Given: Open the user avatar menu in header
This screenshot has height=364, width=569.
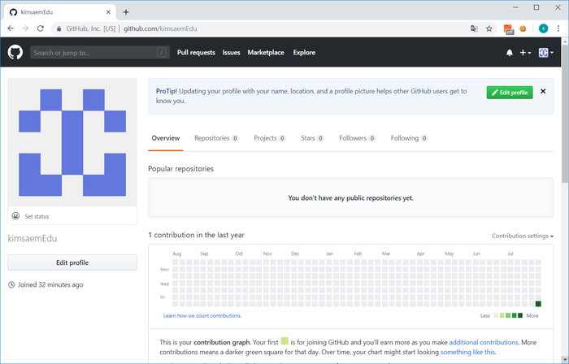Looking at the screenshot, I should (545, 53).
